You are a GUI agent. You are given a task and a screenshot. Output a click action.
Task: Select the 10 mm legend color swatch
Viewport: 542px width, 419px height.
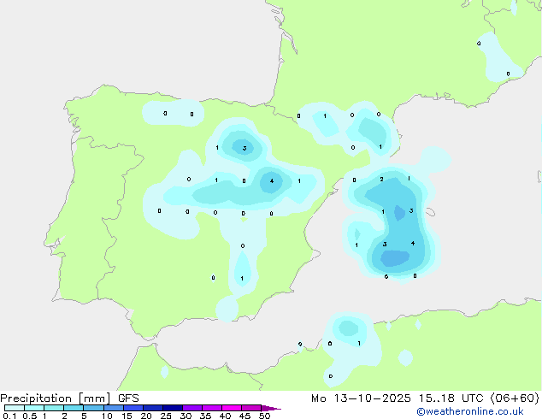click(113, 408)
